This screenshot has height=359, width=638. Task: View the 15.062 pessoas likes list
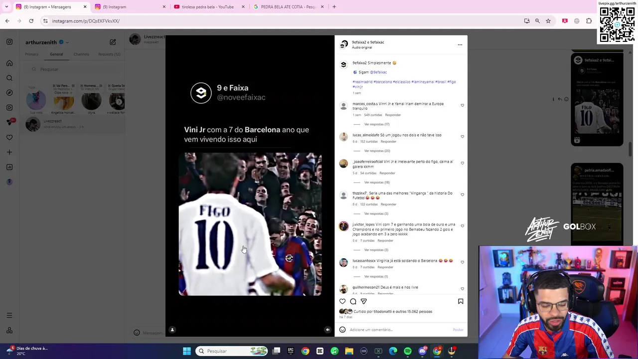(419, 312)
